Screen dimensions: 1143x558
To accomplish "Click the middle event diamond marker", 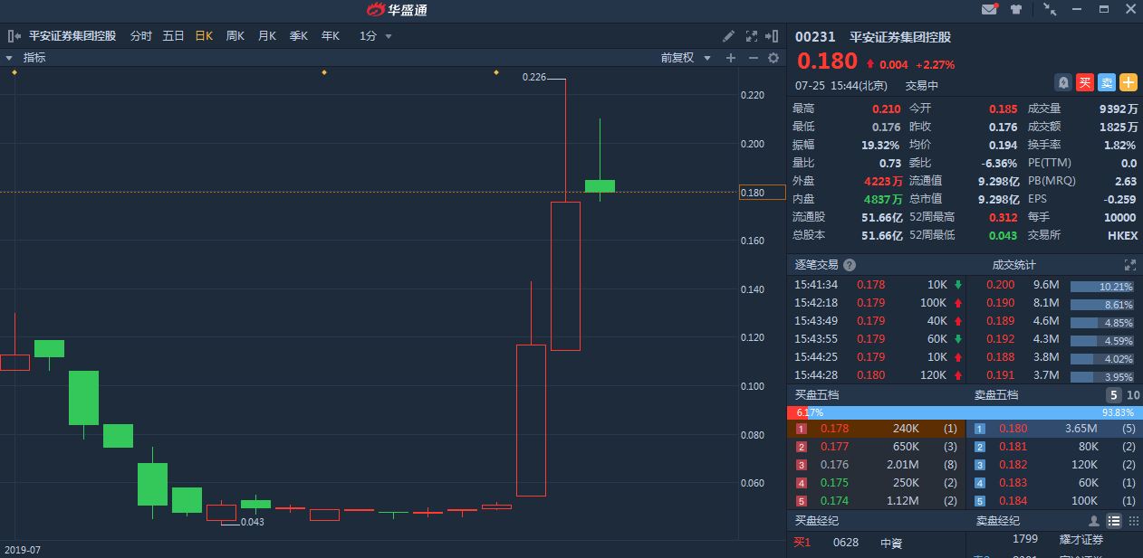I will click(324, 72).
